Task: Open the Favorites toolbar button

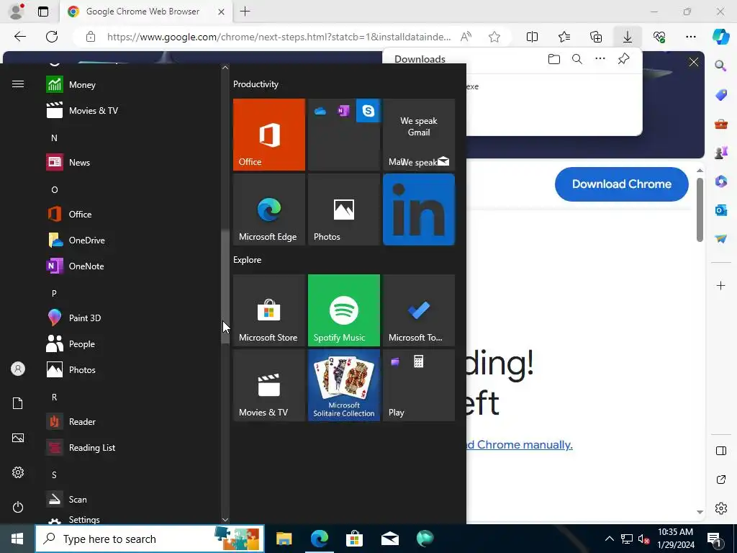Action: (x=564, y=37)
